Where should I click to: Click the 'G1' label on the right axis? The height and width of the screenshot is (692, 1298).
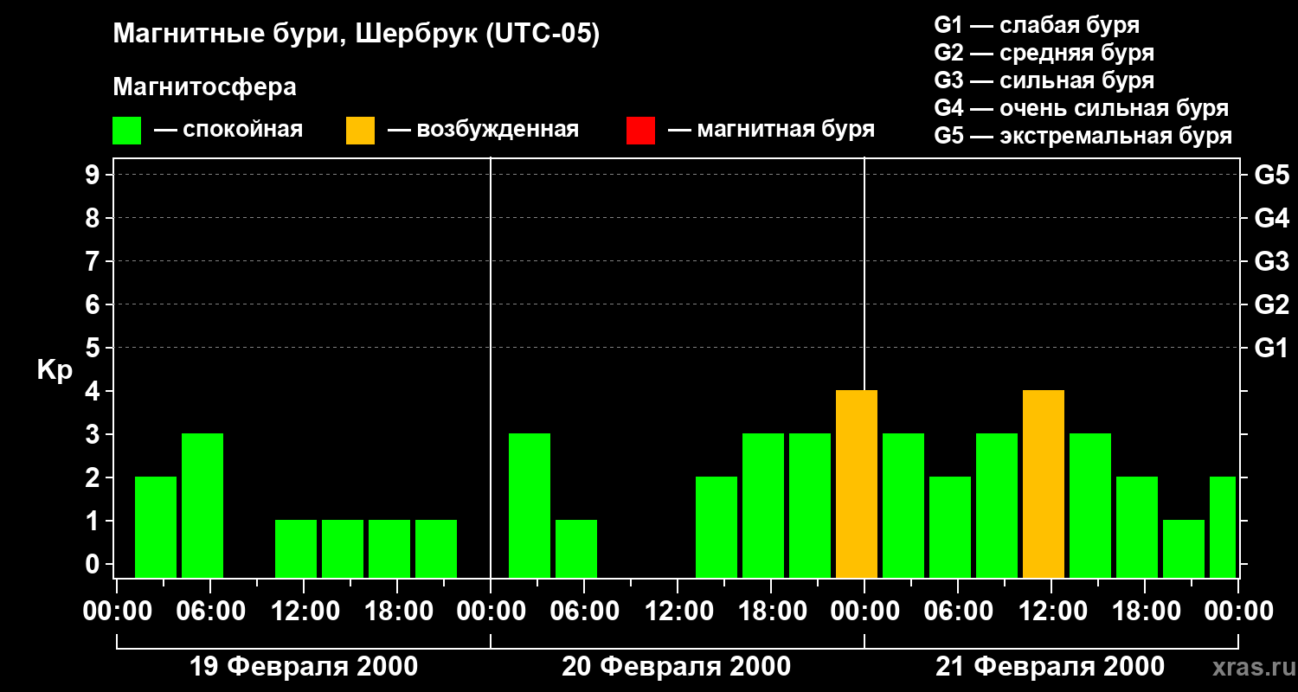pos(1271,348)
